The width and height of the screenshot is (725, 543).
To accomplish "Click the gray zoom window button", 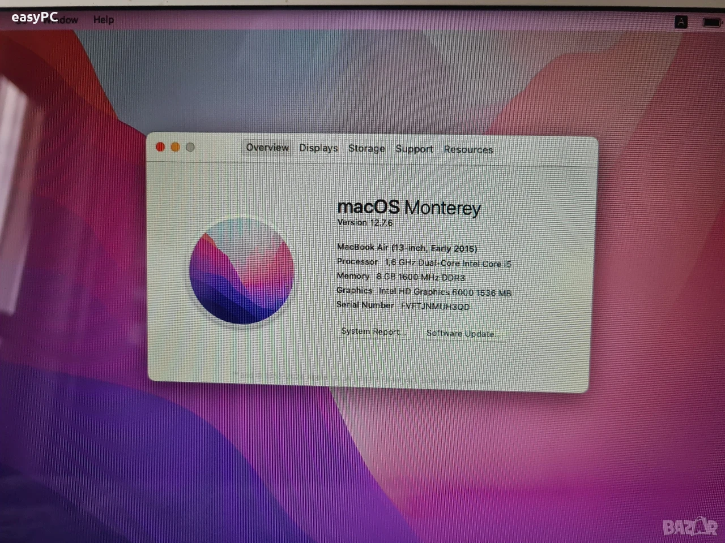I will coord(190,147).
